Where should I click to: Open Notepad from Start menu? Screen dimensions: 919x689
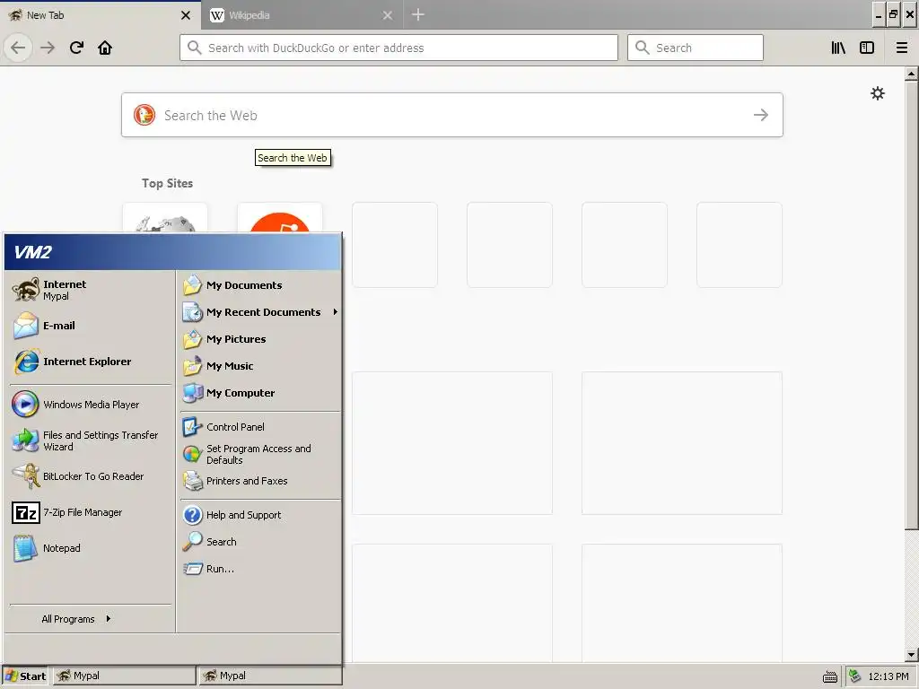pos(91,548)
